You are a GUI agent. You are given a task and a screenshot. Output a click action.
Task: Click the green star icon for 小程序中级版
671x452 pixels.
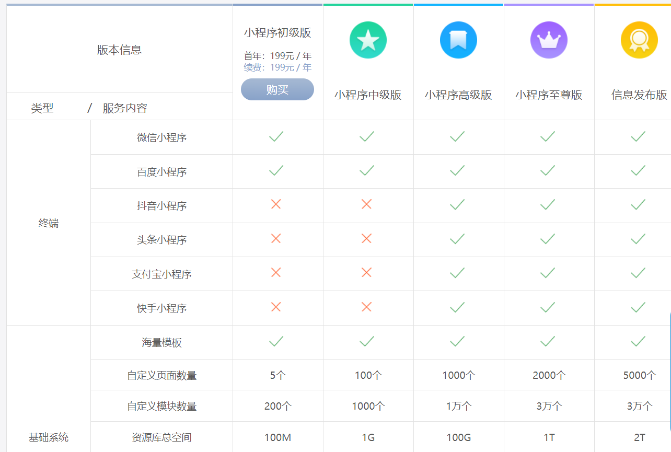(x=368, y=40)
